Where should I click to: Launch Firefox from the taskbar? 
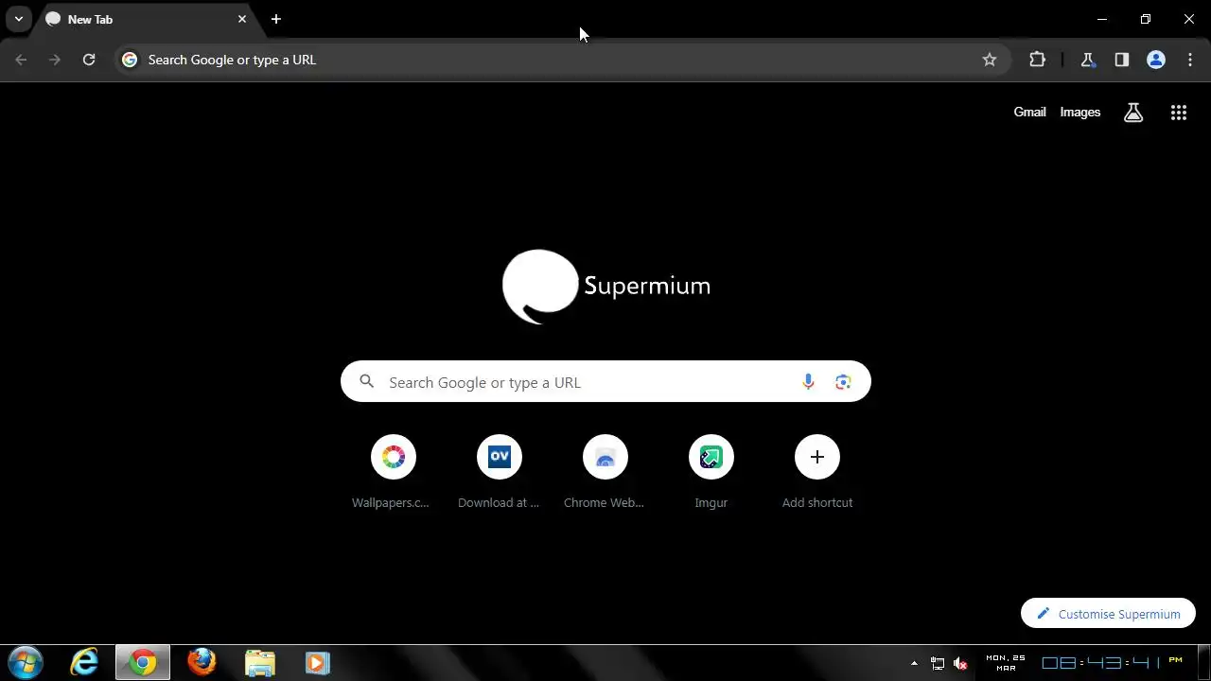[202, 663]
